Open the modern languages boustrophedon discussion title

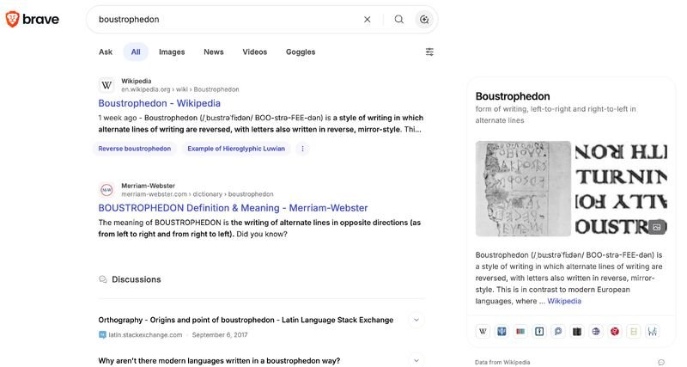click(219, 361)
